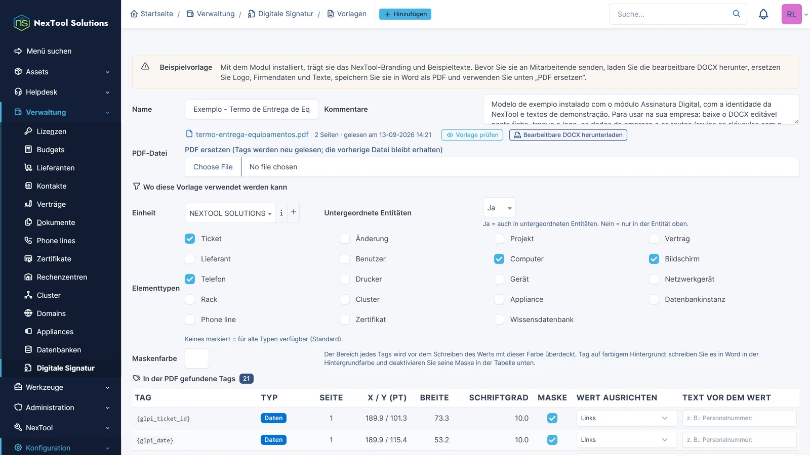Open the NEXTOOL SOLUTIONS Einheit dropdown
The height and width of the screenshot is (455, 810).
[x=230, y=213]
